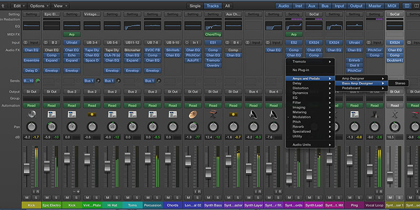Image resolution: width=420 pixels, height=210 pixels.
Task: Click the Kick track drum icon
Action: click(31, 114)
